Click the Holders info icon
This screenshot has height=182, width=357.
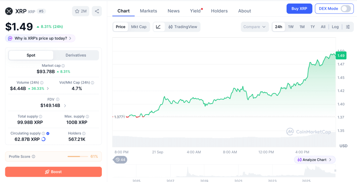(84, 133)
